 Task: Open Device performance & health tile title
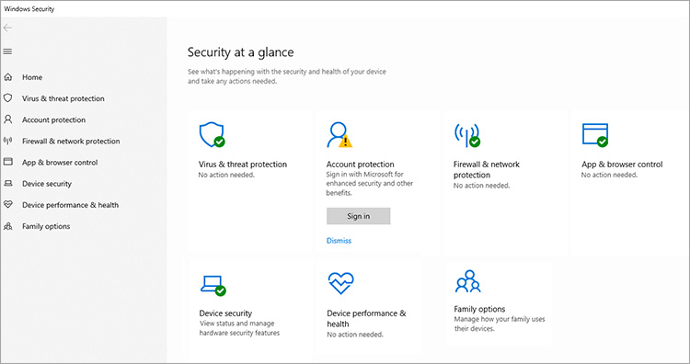click(366, 319)
